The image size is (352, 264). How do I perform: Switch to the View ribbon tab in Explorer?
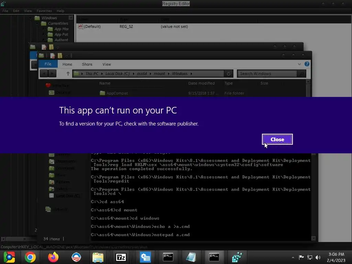pyautogui.click(x=107, y=64)
